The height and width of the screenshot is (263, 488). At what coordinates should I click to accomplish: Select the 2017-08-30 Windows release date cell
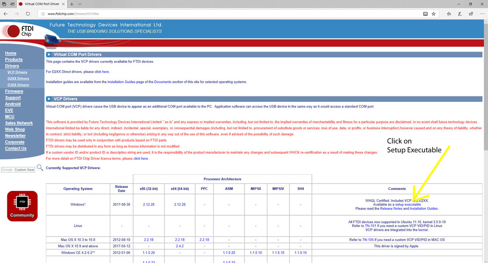coord(122,205)
